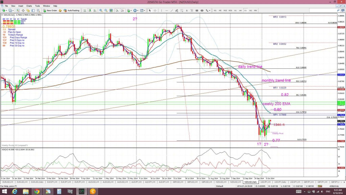Open the Insert menu
The height and width of the screenshot is (195, 346).
(x=21, y=6)
